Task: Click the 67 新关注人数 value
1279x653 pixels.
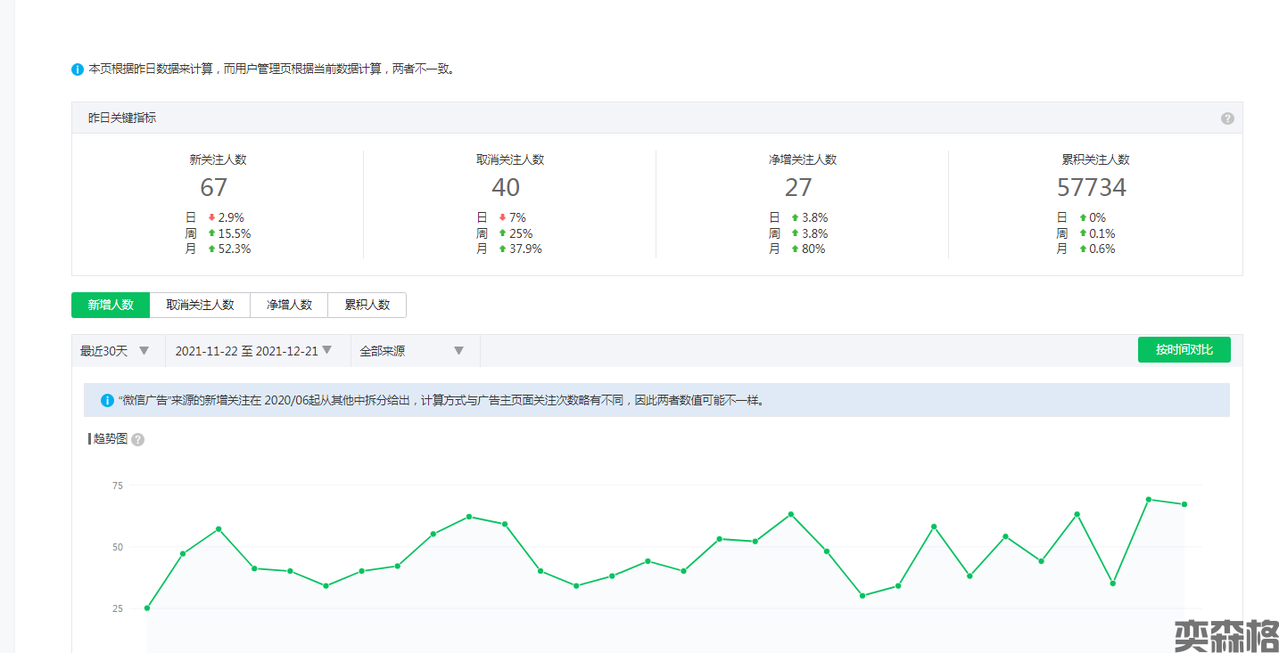Action: tap(214, 188)
